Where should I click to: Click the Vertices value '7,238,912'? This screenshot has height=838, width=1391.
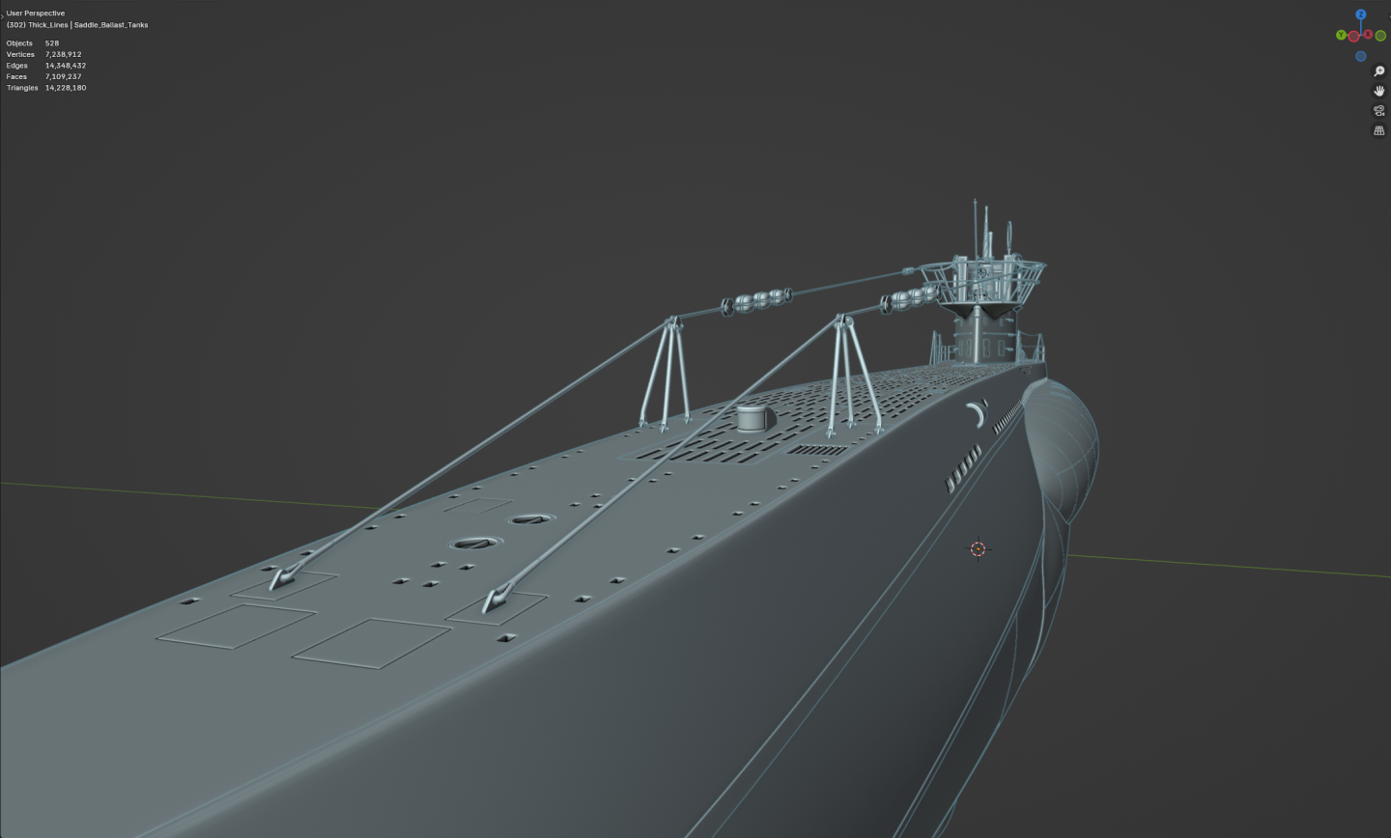[64, 54]
